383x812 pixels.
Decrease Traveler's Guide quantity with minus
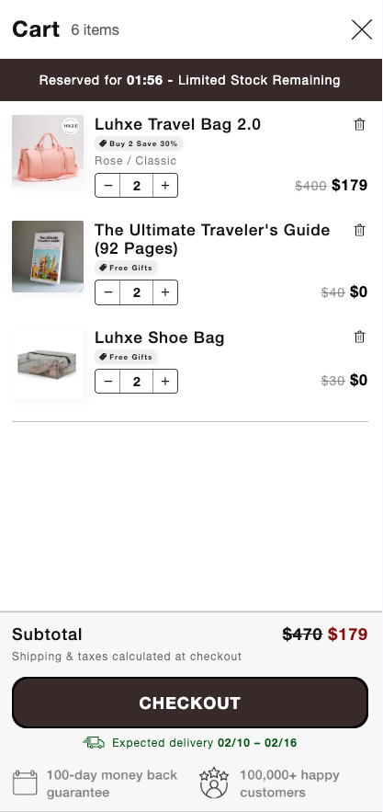[x=107, y=292]
